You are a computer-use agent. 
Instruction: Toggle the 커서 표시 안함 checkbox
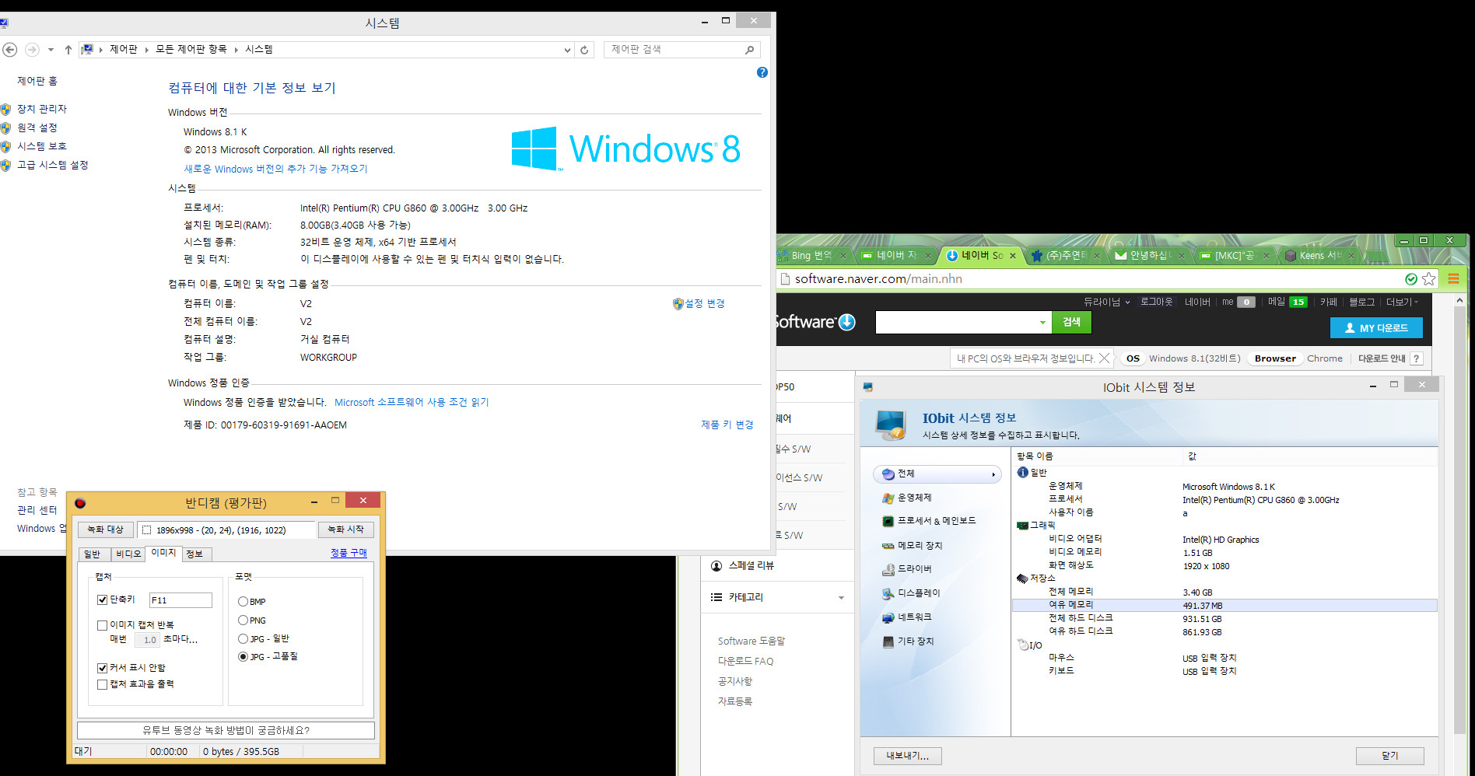(102, 668)
